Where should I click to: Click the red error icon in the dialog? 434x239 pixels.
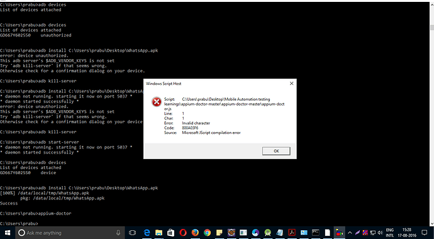coord(157,102)
